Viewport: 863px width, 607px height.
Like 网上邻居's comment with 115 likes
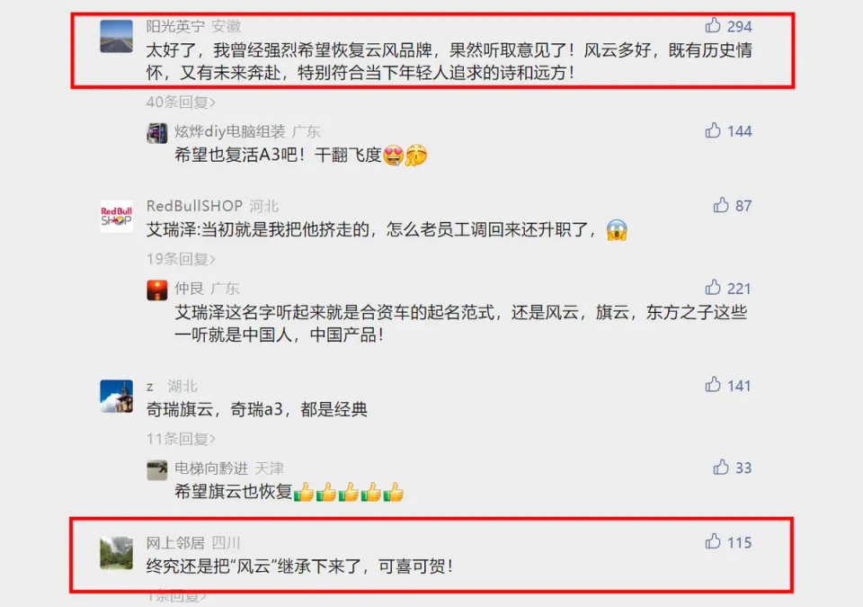pos(713,541)
